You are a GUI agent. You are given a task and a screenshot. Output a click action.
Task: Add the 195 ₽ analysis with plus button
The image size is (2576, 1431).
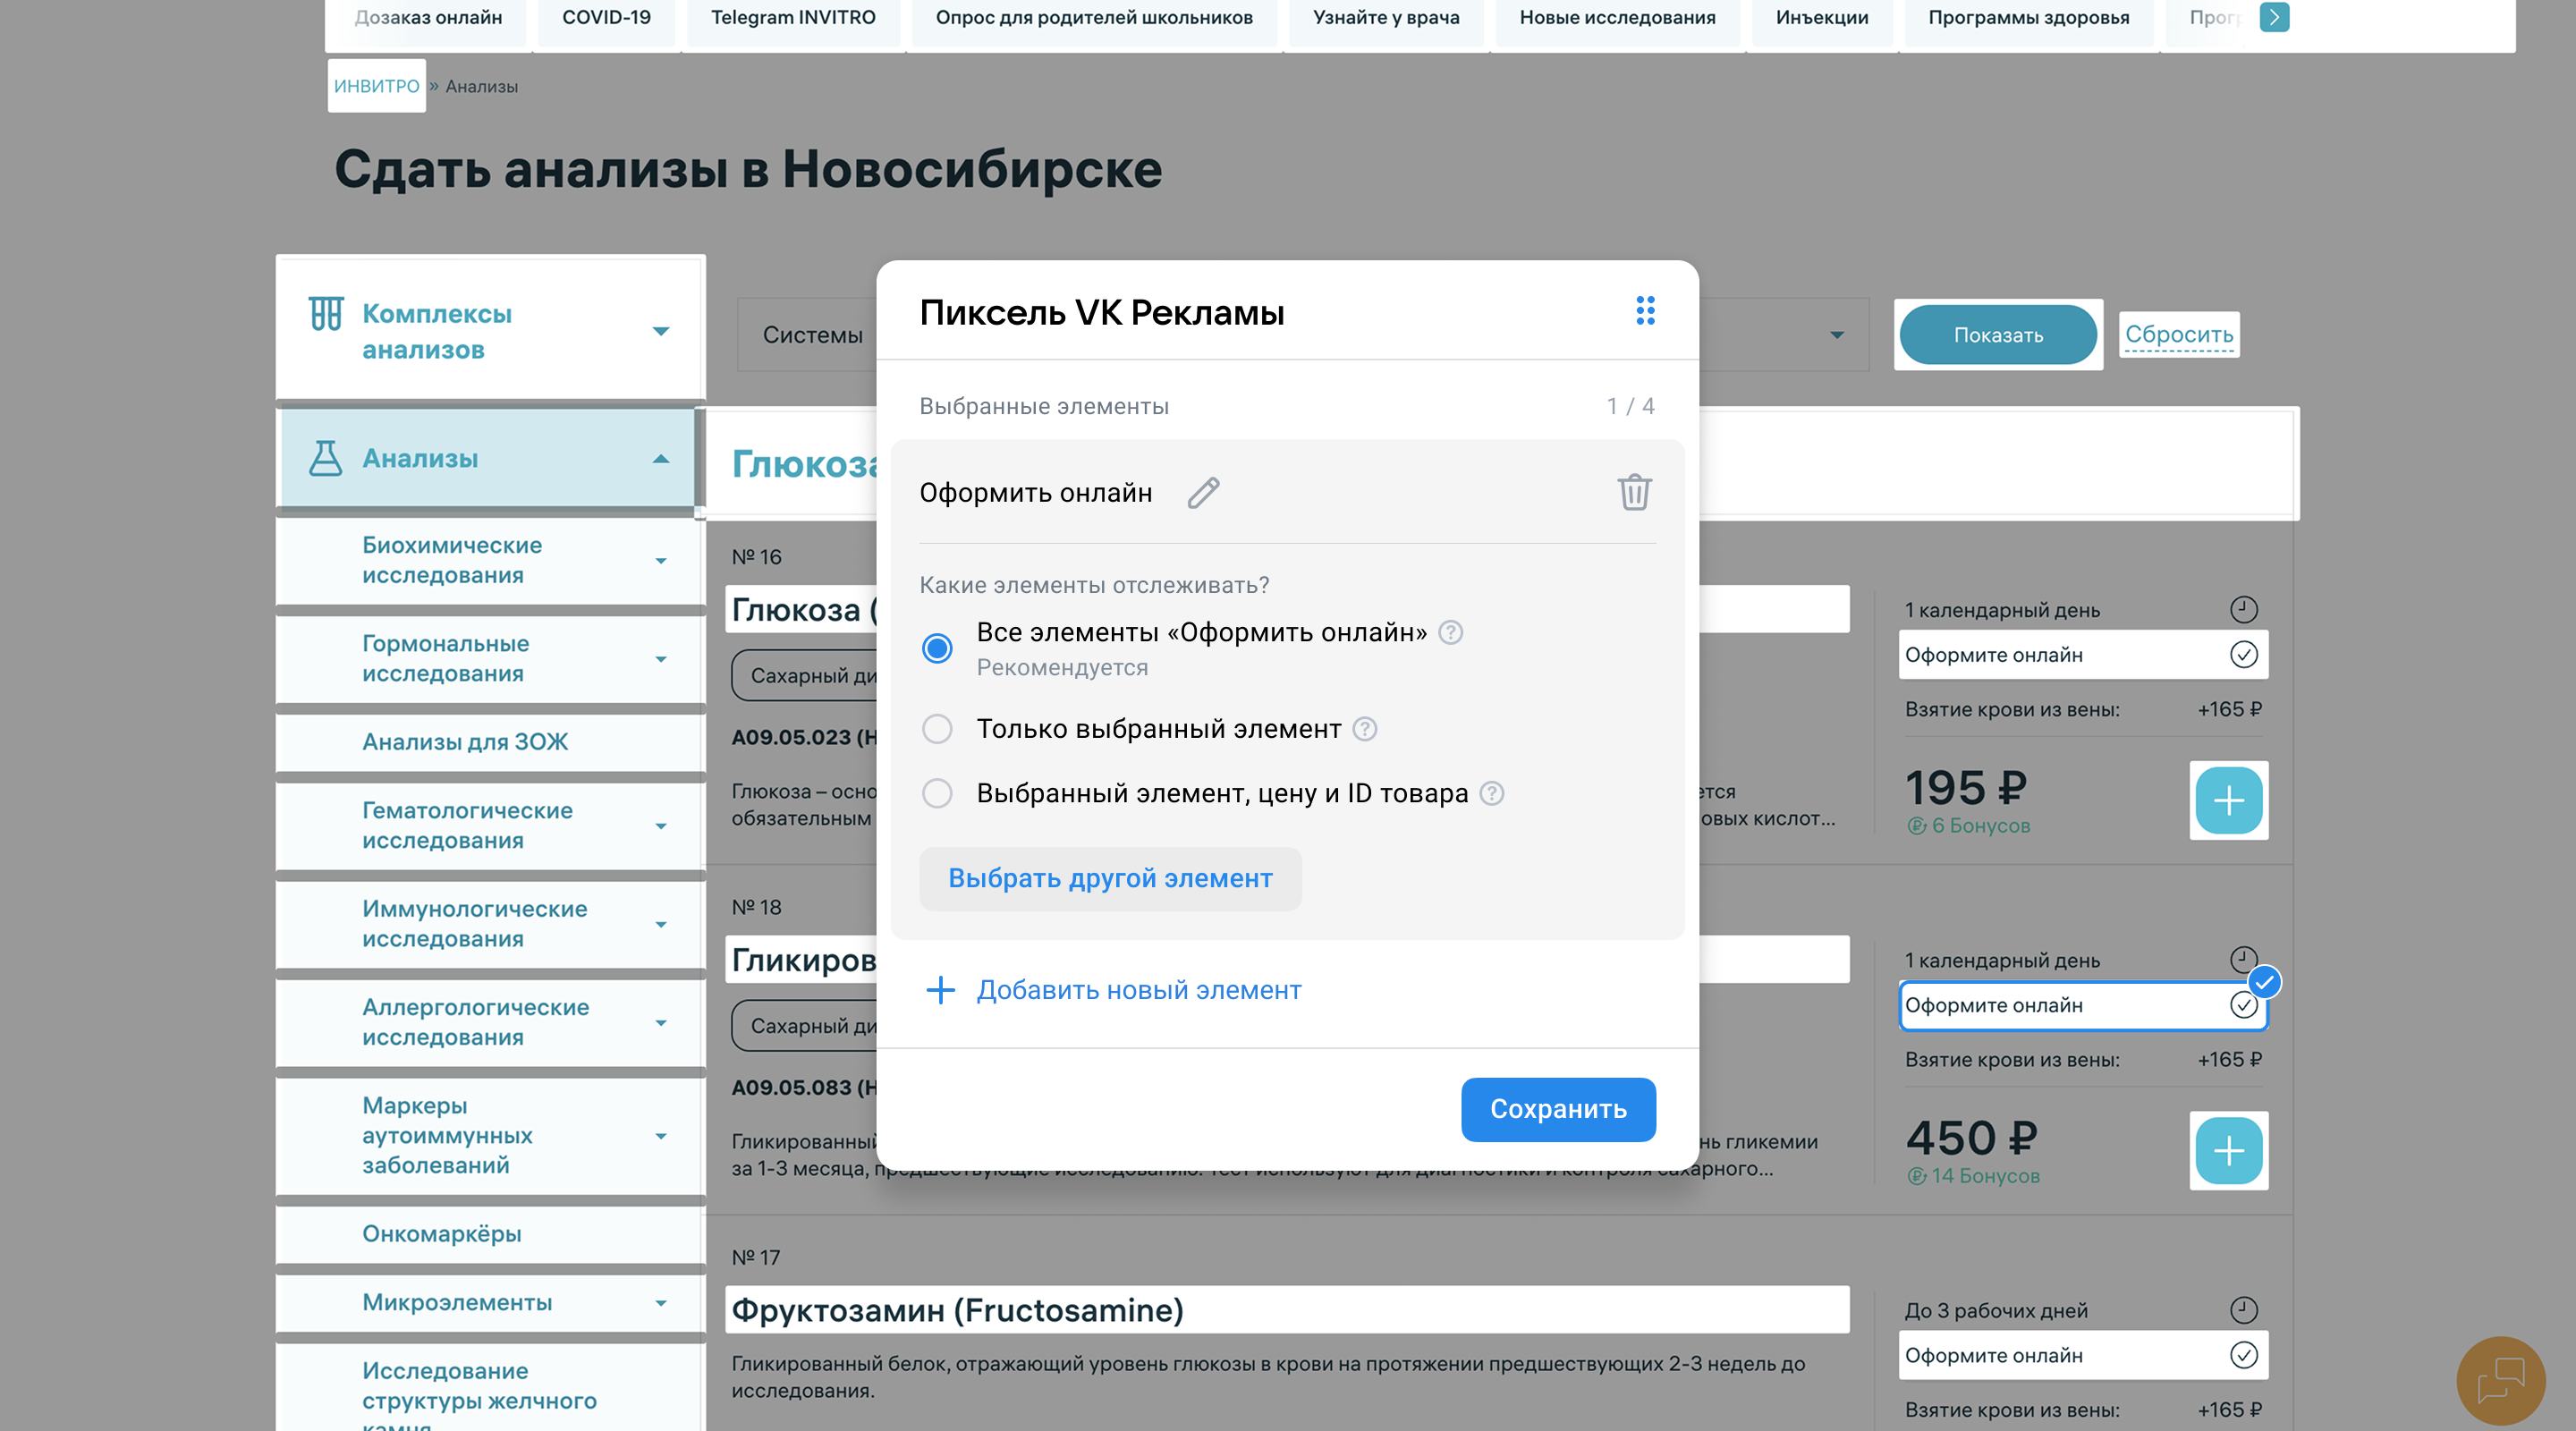point(2228,800)
